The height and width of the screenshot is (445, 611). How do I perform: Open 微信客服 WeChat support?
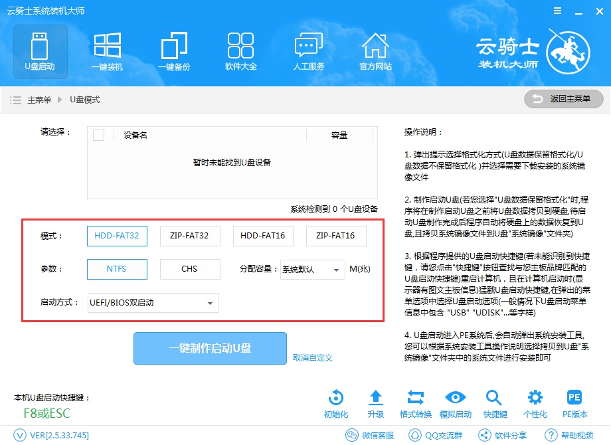(370, 435)
